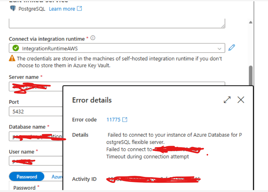Click the User name input field
The image size is (268, 192).
click(36, 161)
